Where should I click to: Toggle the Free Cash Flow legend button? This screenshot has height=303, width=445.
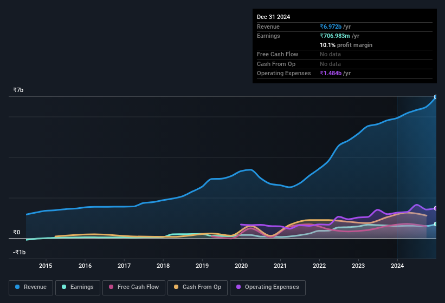pos(134,287)
